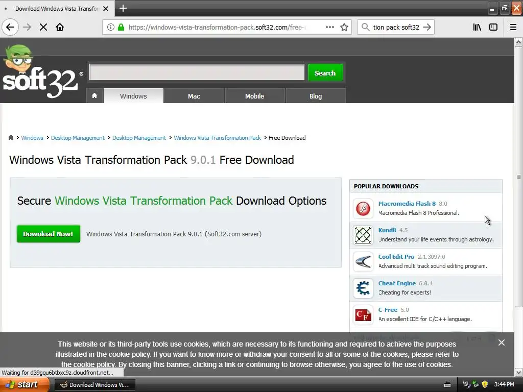This screenshot has width=523, height=392.
Task: Focus the browser search box
Action: click(396, 27)
